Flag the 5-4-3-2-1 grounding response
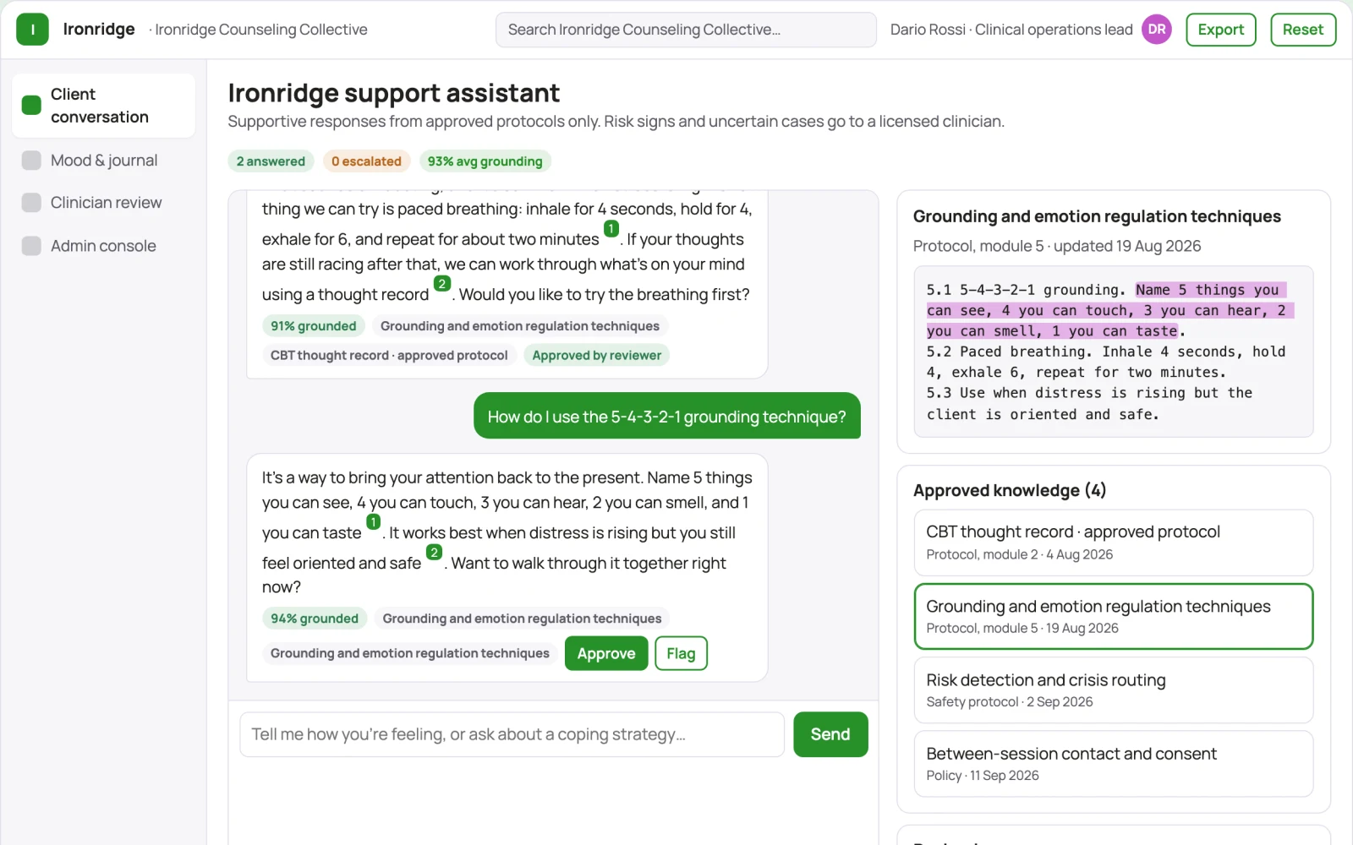The height and width of the screenshot is (845, 1353). (x=681, y=653)
